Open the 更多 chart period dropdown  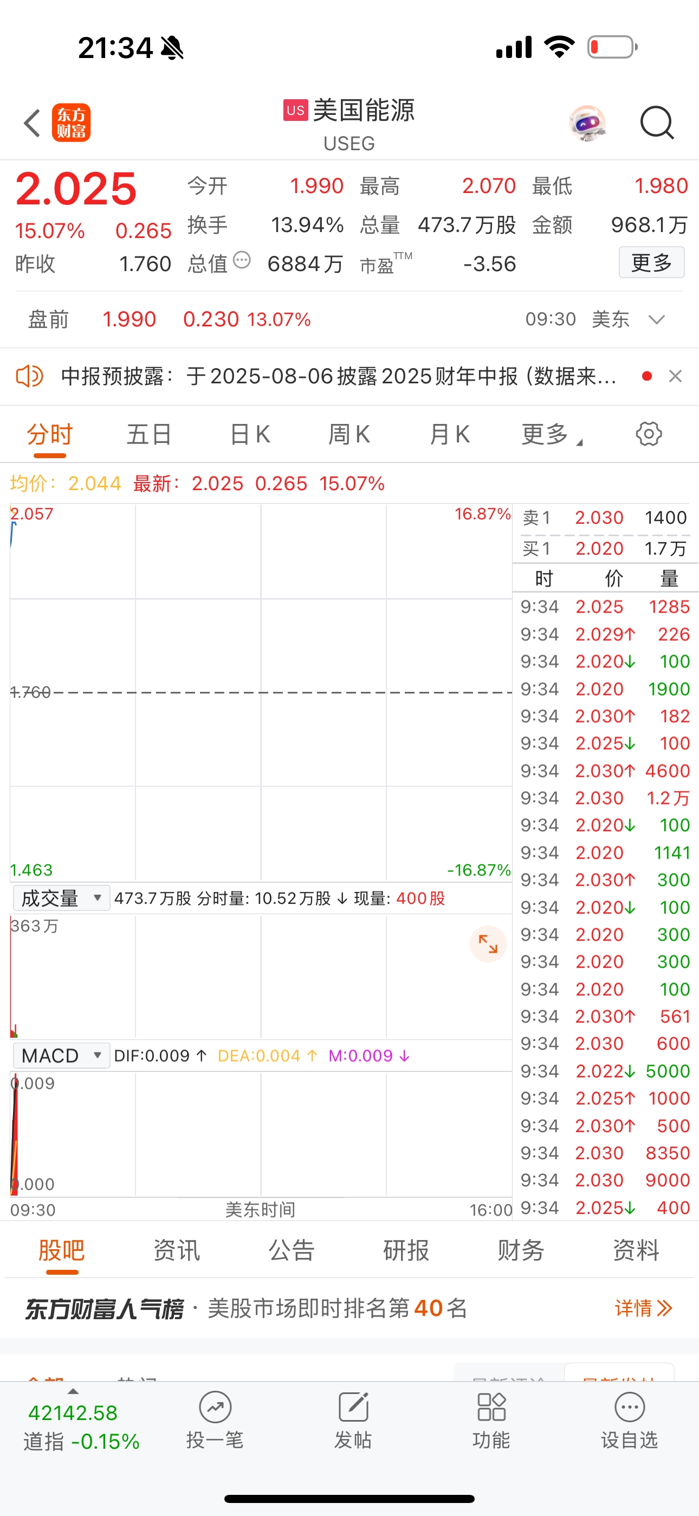click(551, 434)
